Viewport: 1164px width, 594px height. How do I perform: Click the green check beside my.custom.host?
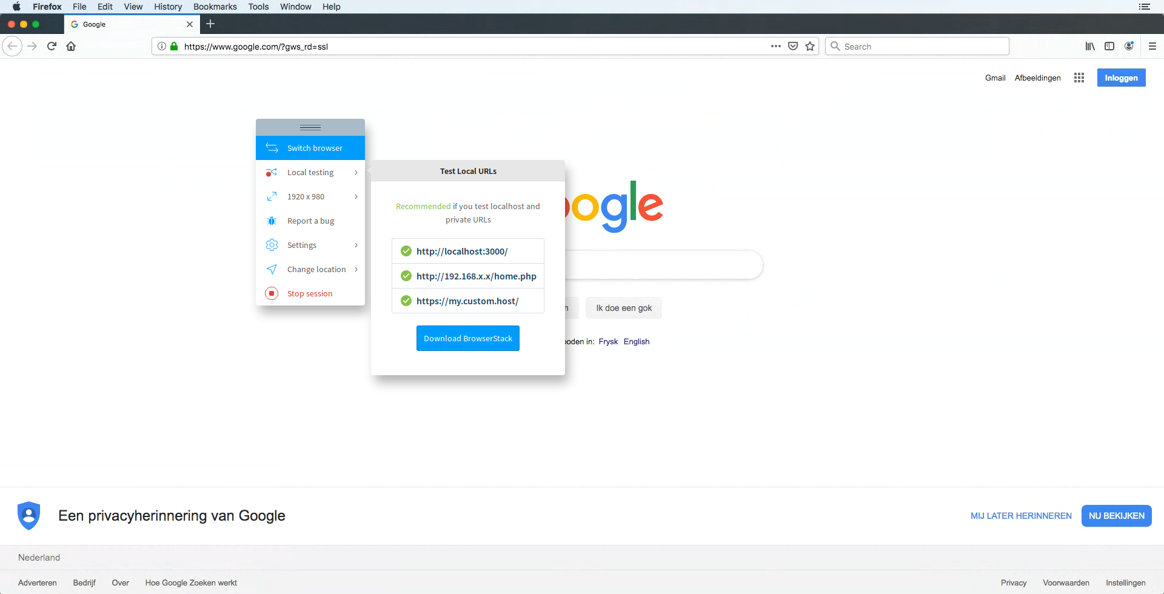tap(405, 301)
